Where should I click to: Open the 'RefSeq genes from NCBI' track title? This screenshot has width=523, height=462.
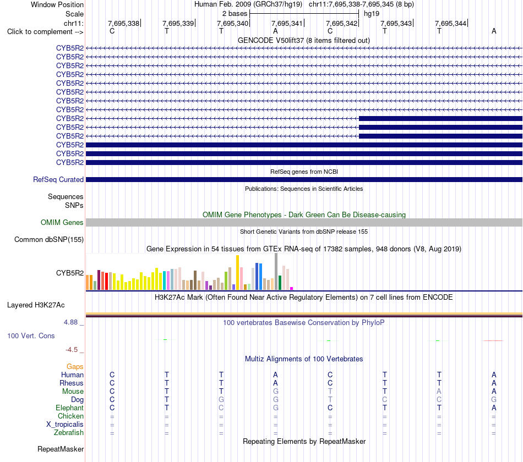click(304, 172)
